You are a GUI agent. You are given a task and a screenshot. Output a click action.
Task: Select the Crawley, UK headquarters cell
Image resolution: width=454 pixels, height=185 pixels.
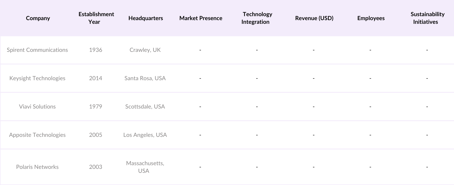click(x=145, y=50)
